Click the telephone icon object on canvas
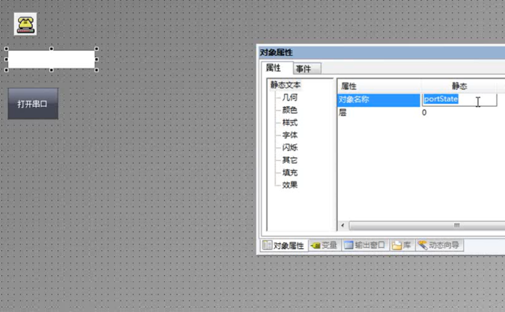This screenshot has height=312, width=505. [x=25, y=24]
